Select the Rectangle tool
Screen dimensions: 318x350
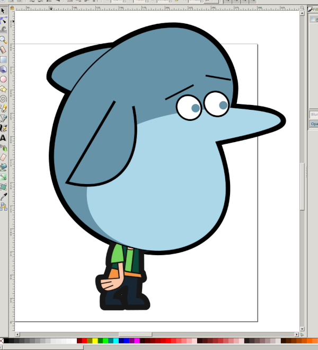(3, 59)
